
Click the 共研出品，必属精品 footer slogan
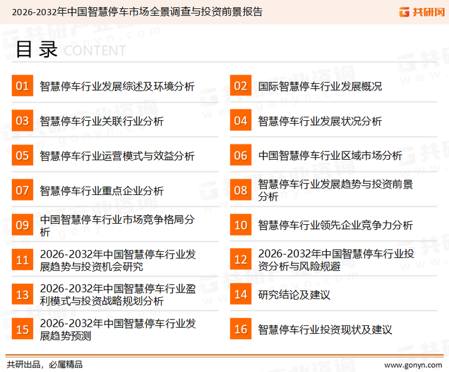44,365
